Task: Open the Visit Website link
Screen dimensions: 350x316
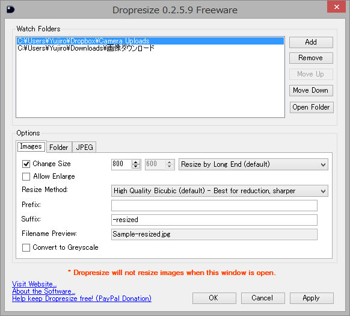Action: (x=34, y=284)
